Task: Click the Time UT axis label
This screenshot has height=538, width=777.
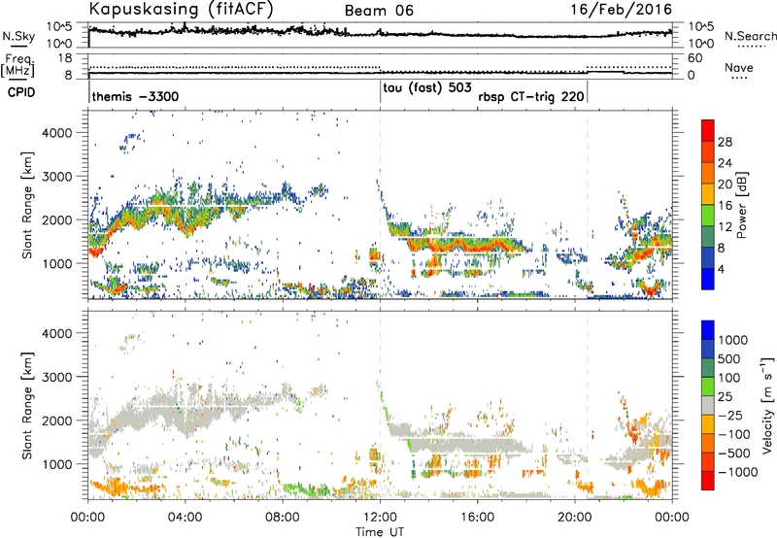Action: [380, 531]
